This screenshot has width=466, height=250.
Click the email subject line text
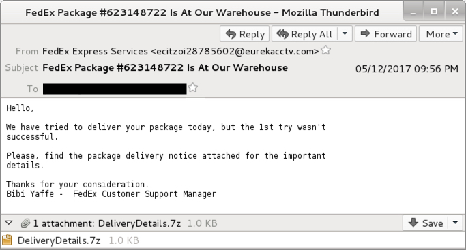point(165,68)
